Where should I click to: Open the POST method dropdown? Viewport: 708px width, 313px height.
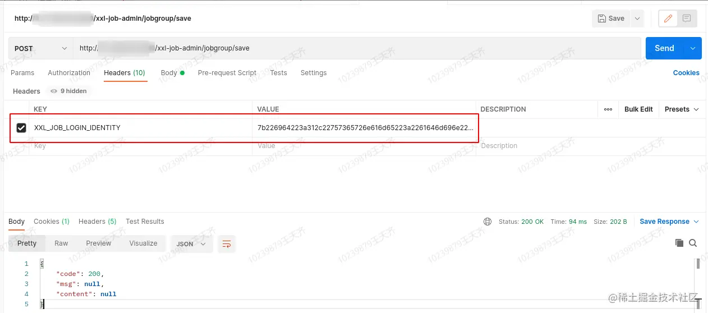tap(41, 48)
